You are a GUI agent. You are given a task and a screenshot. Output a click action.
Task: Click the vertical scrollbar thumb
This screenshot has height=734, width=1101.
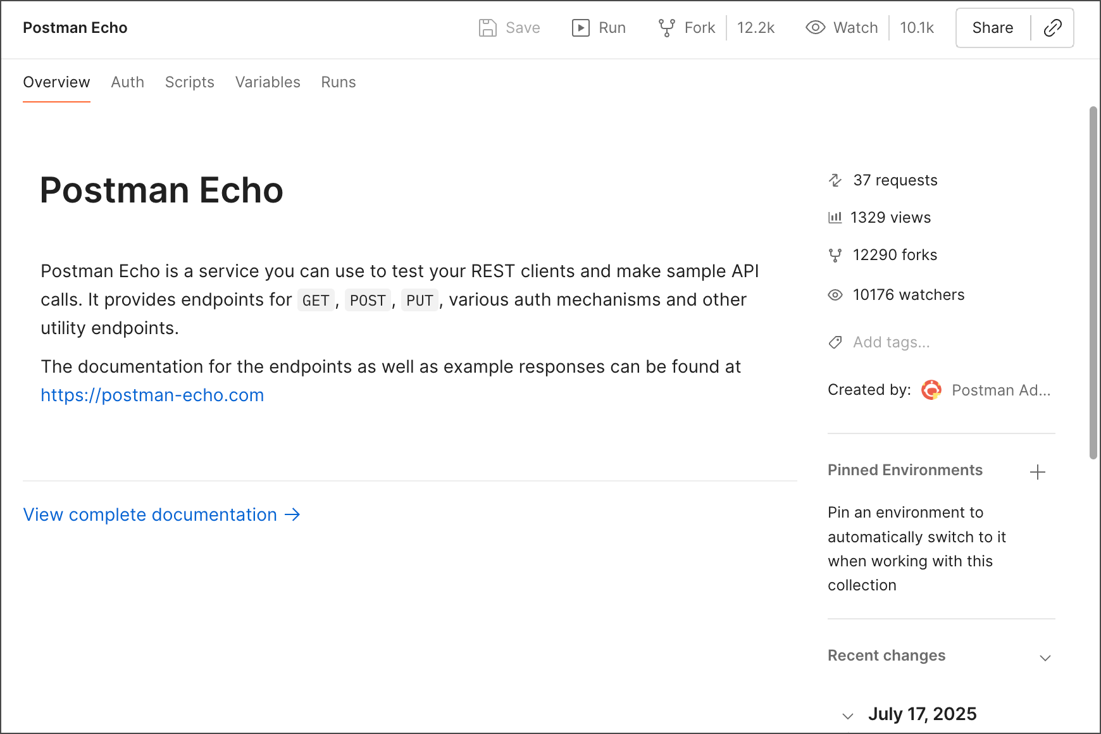[x=1093, y=282]
